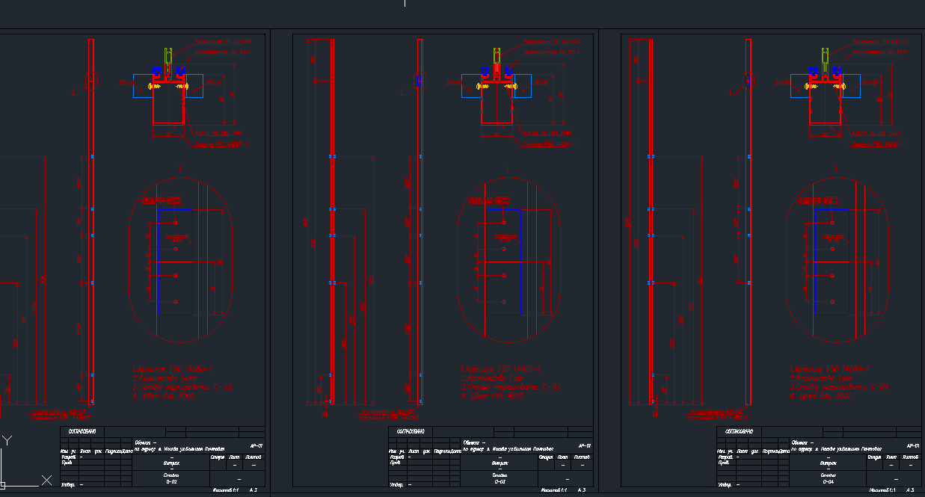Select "СОГЛАСОВАНО" stamp on С-04 sheet
925x497 pixels.
(739, 431)
